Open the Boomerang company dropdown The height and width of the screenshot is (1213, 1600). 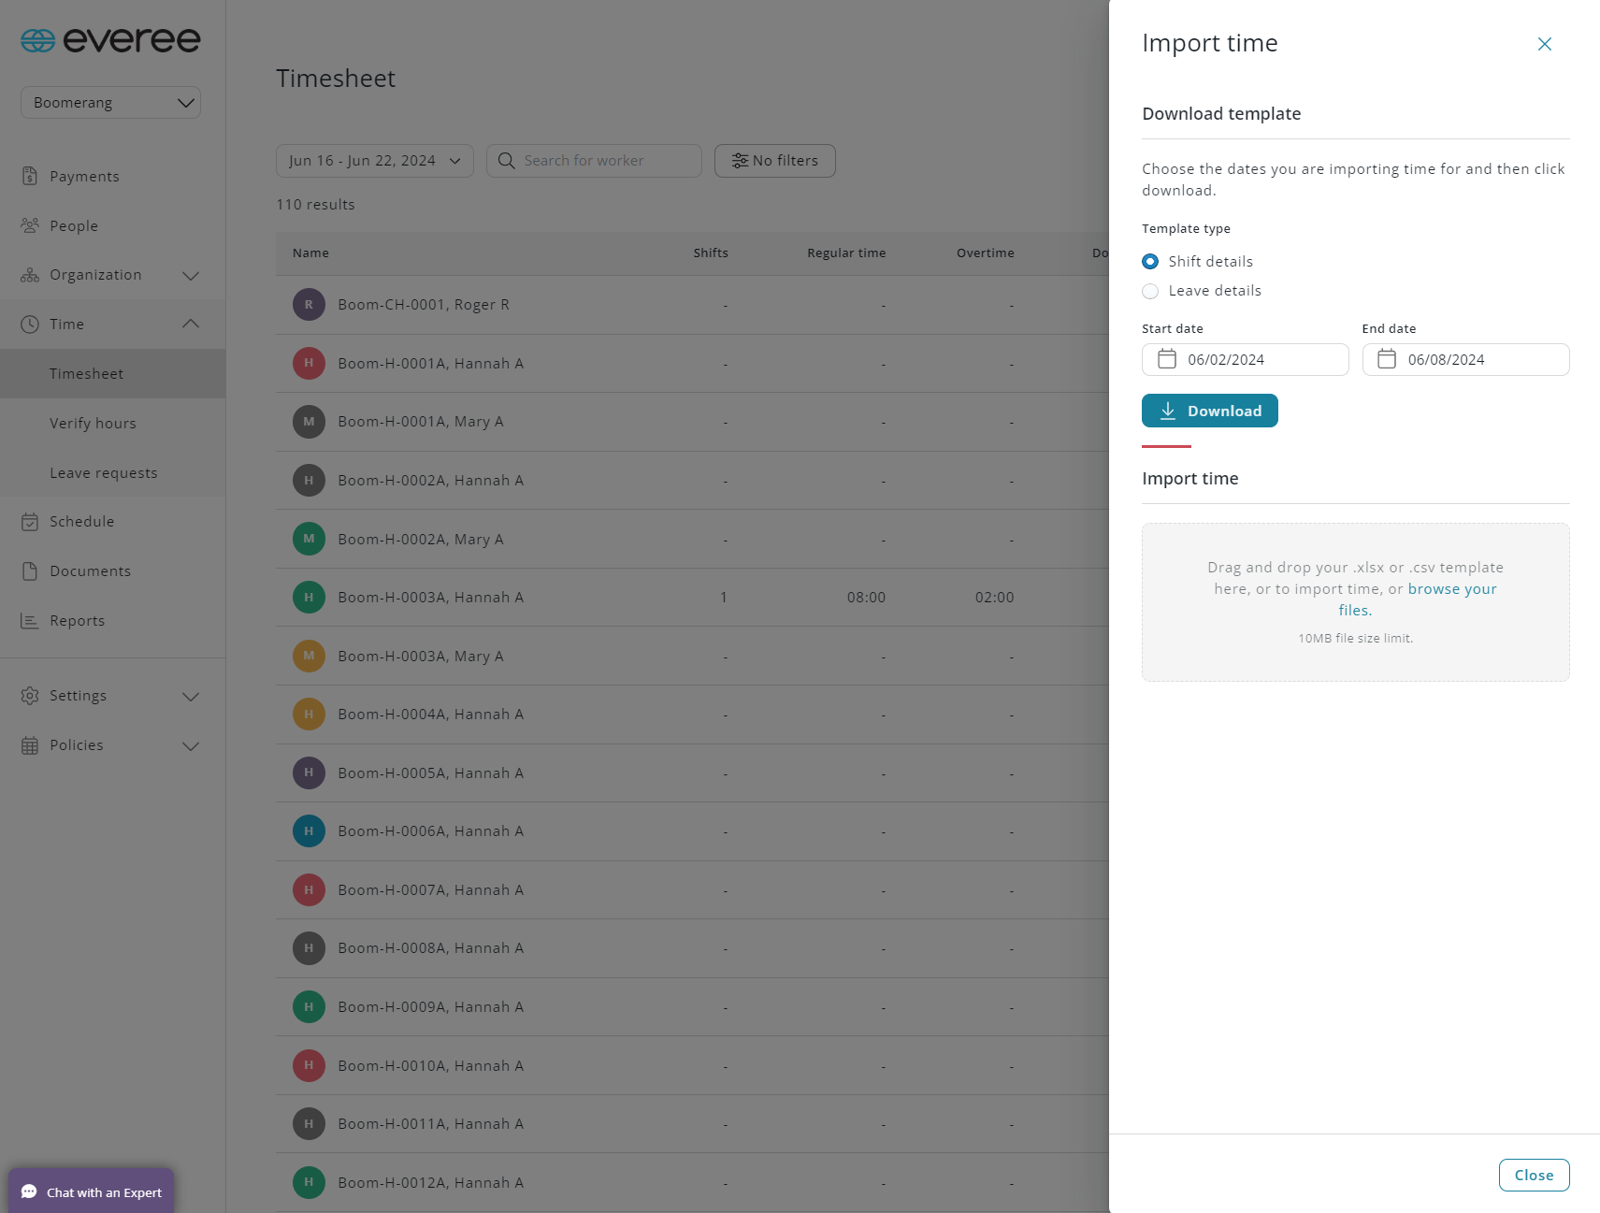coord(110,103)
